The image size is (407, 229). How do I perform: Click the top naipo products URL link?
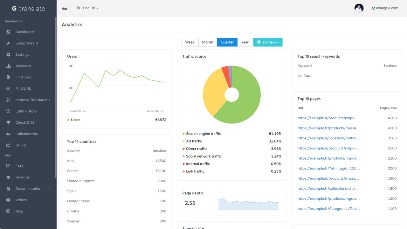[x=328, y=118]
